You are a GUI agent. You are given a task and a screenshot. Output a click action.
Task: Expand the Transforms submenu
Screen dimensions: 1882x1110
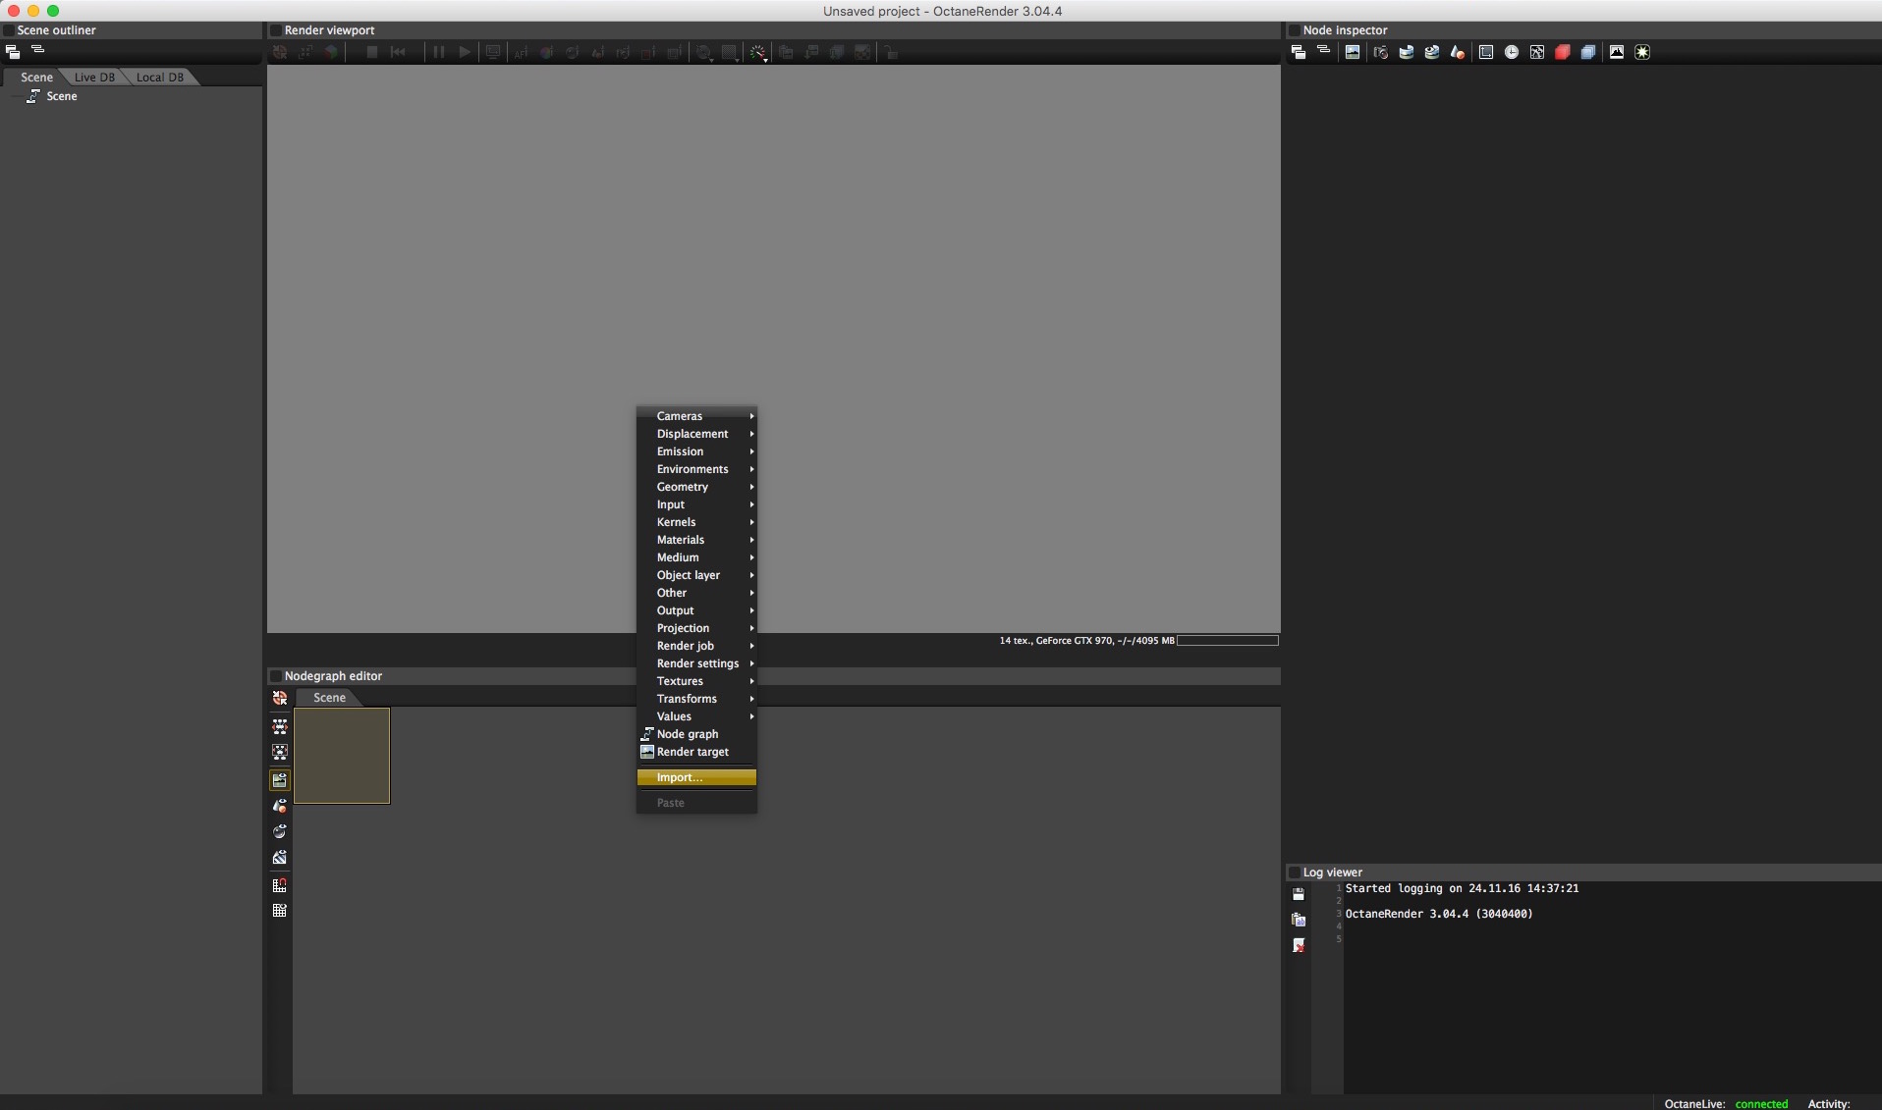click(696, 699)
